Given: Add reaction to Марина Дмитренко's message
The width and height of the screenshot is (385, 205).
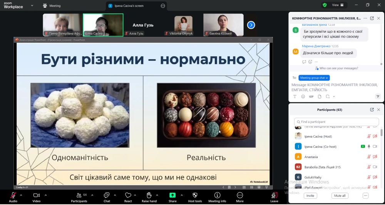Looking at the screenshot, I should (310, 62).
